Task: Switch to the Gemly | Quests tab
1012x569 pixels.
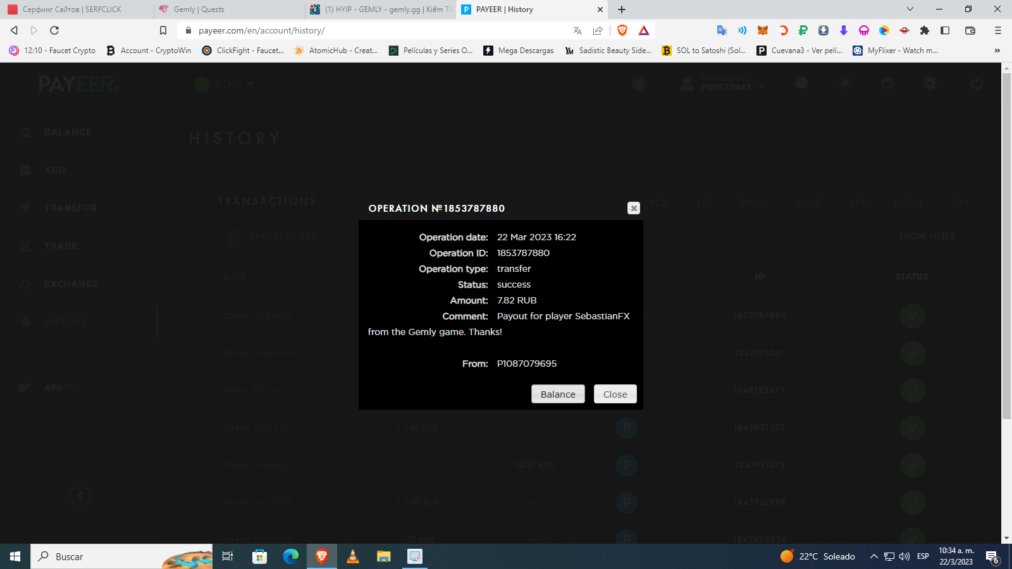Action: (229, 9)
